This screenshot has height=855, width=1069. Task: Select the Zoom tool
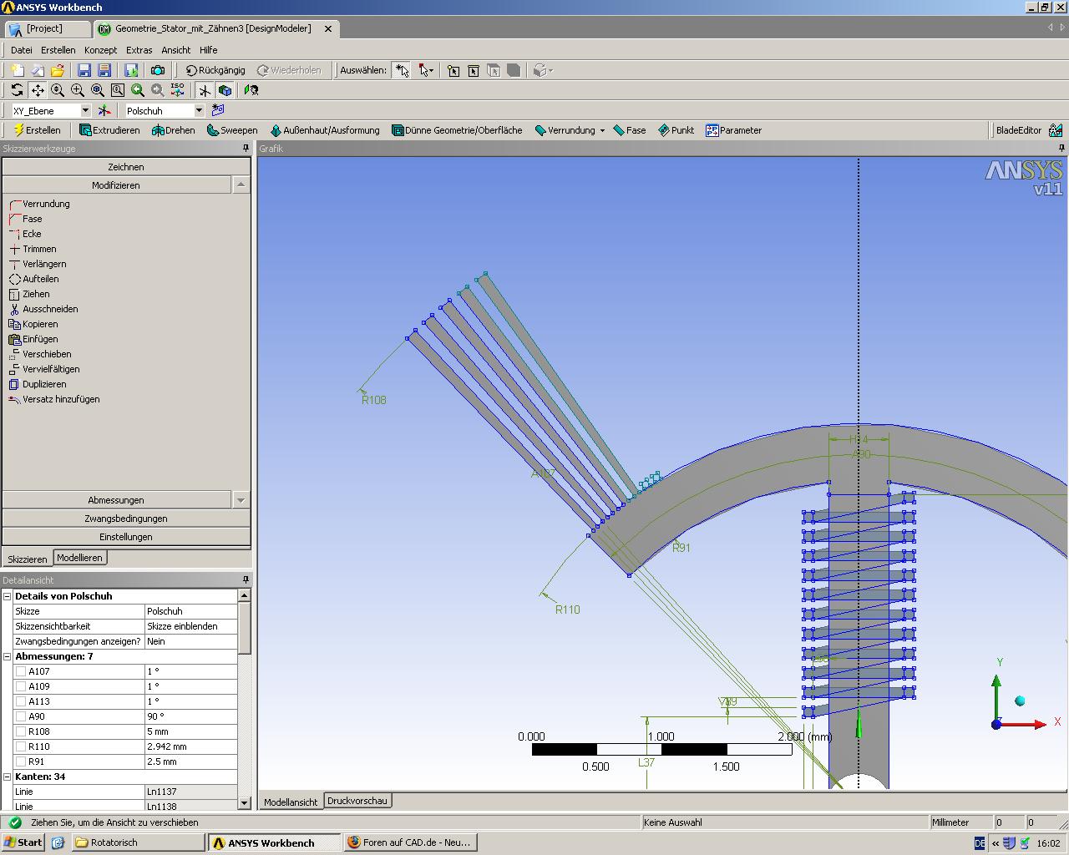58,90
